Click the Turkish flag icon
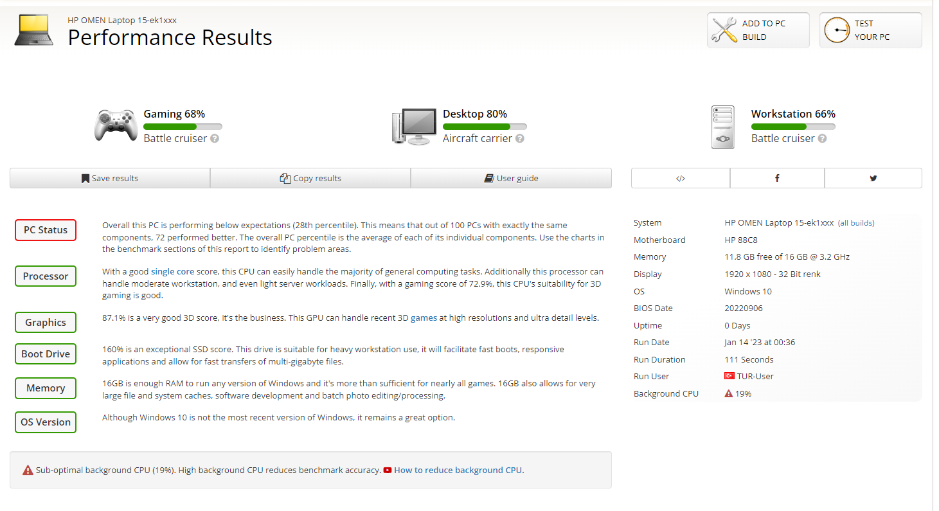The height and width of the screenshot is (511, 939). [x=729, y=376]
